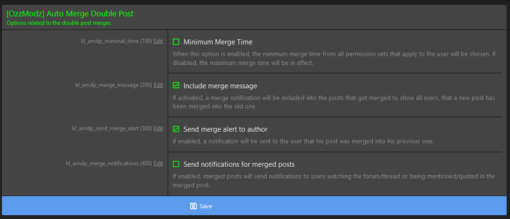Click the Minimum Merge Time description paragraph
The image size is (510, 219).
point(334,58)
